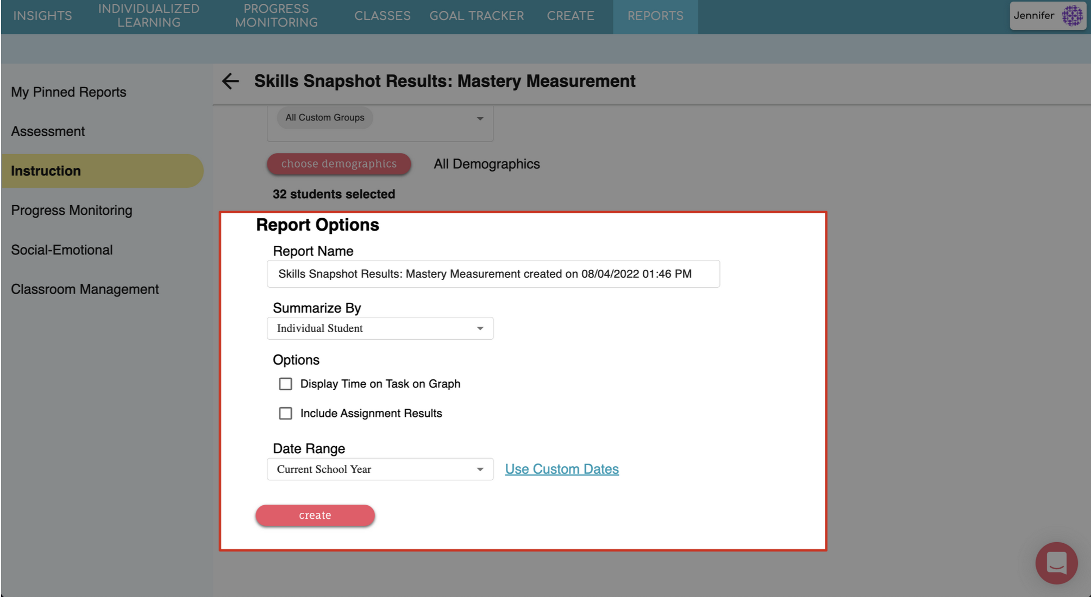
Task: Navigate to the Goal Tracker section
Action: point(476,15)
